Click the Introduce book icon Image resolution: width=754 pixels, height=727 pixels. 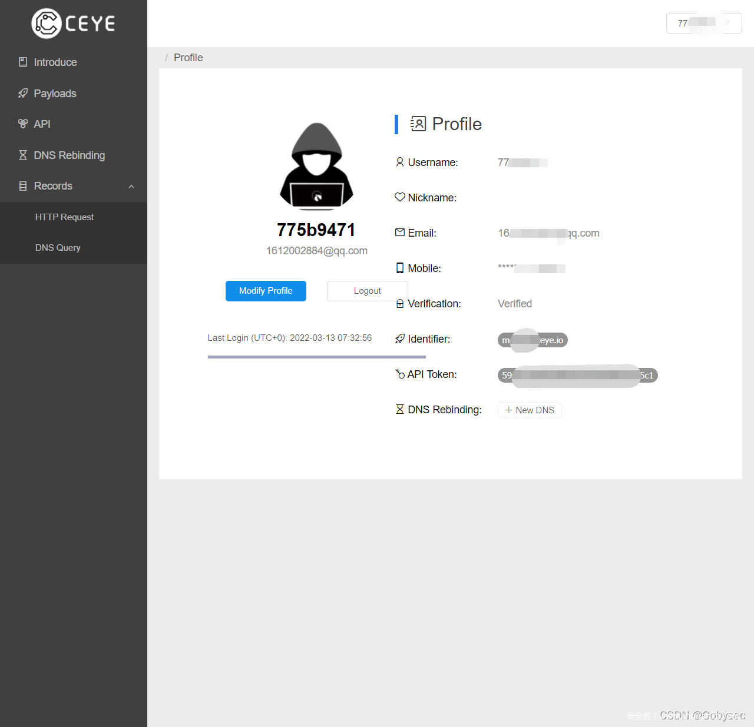(23, 62)
